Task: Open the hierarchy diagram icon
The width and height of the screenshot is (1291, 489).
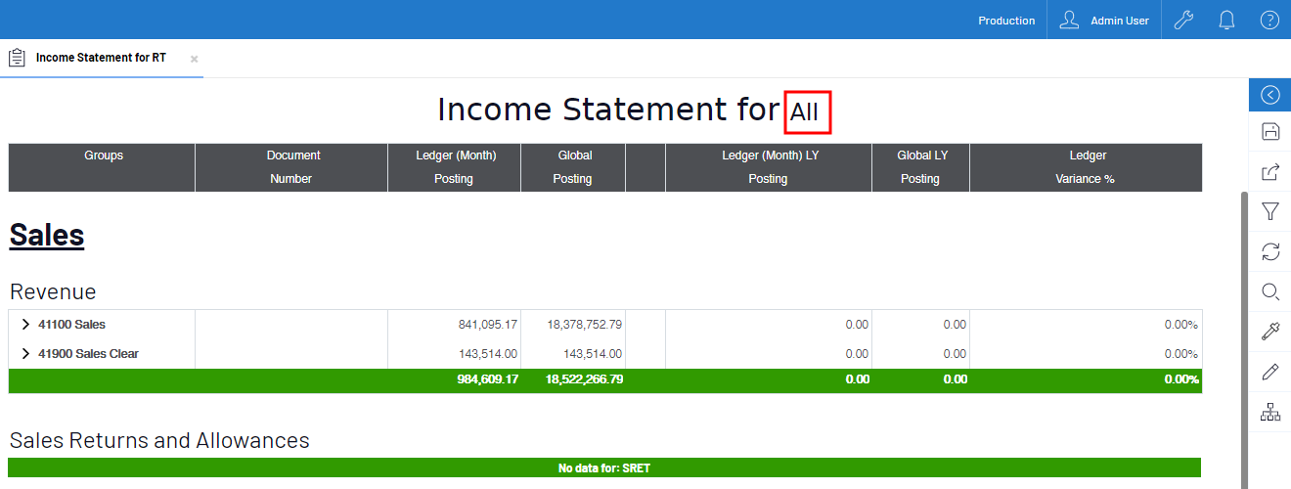Action: [x=1269, y=412]
